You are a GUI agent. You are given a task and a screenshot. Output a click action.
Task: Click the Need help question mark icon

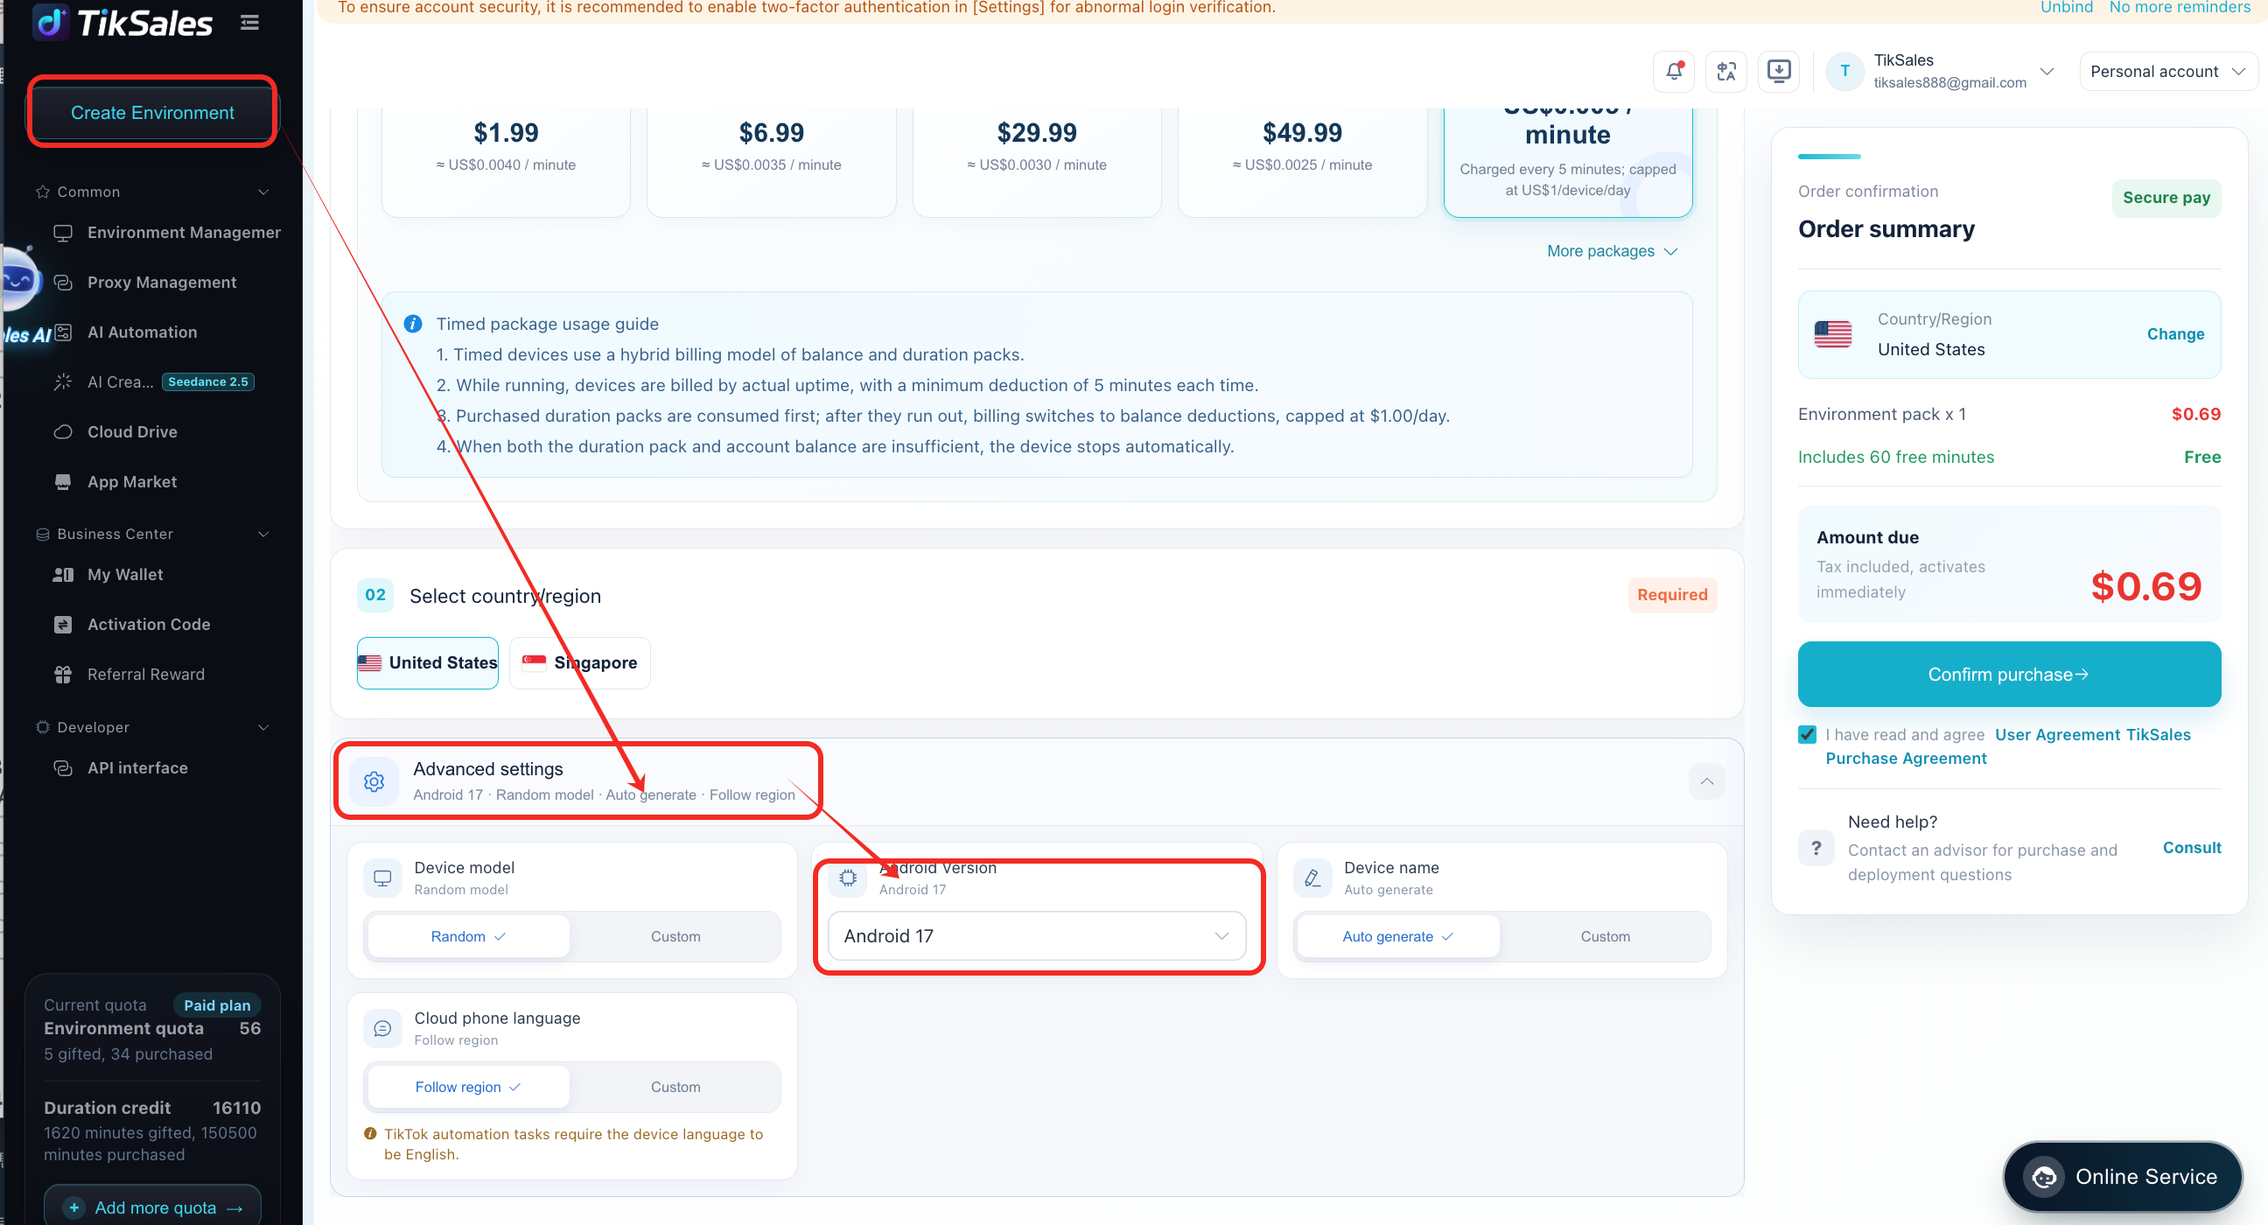1816,847
